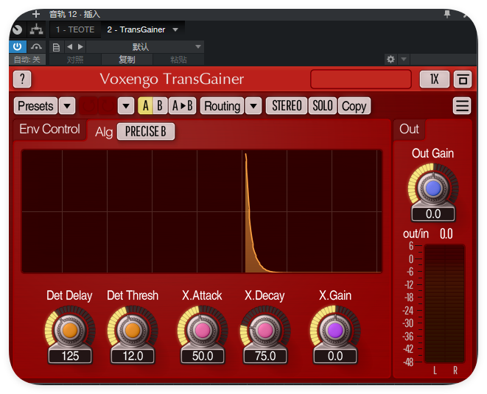
Task: Open the undo history dropdown arrow
Action: [x=126, y=106]
